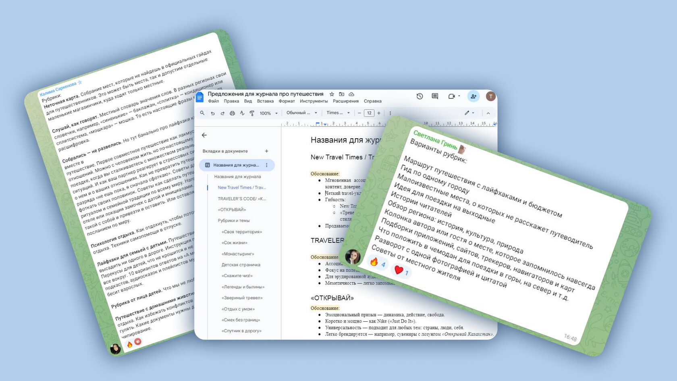Jump to «Названия для журнала» outline heading
This screenshot has height=381, width=677.
tap(237, 177)
